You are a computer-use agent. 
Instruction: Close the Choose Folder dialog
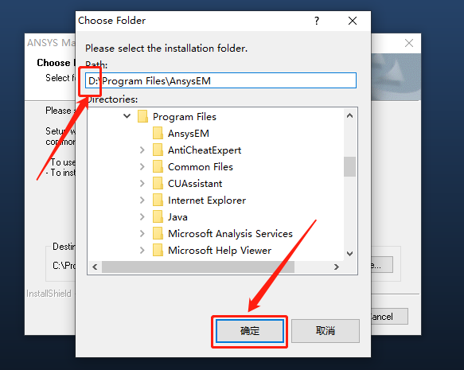click(353, 21)
